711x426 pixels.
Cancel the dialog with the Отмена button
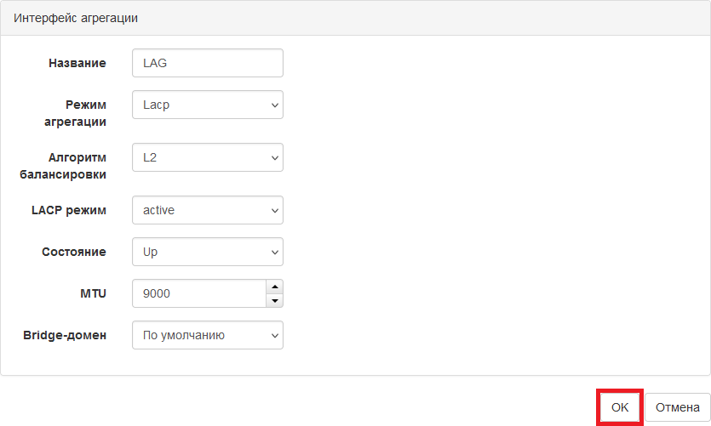point(678,407)
